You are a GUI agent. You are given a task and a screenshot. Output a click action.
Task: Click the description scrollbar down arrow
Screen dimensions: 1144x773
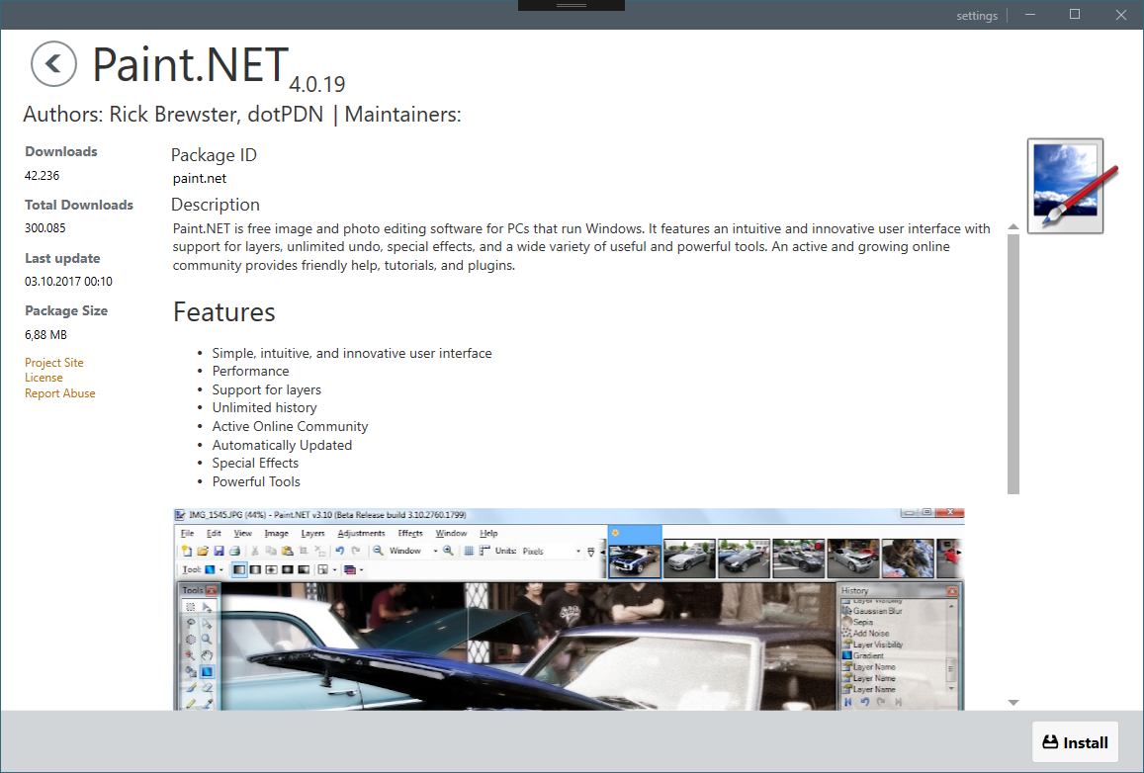click(1013, 702)
